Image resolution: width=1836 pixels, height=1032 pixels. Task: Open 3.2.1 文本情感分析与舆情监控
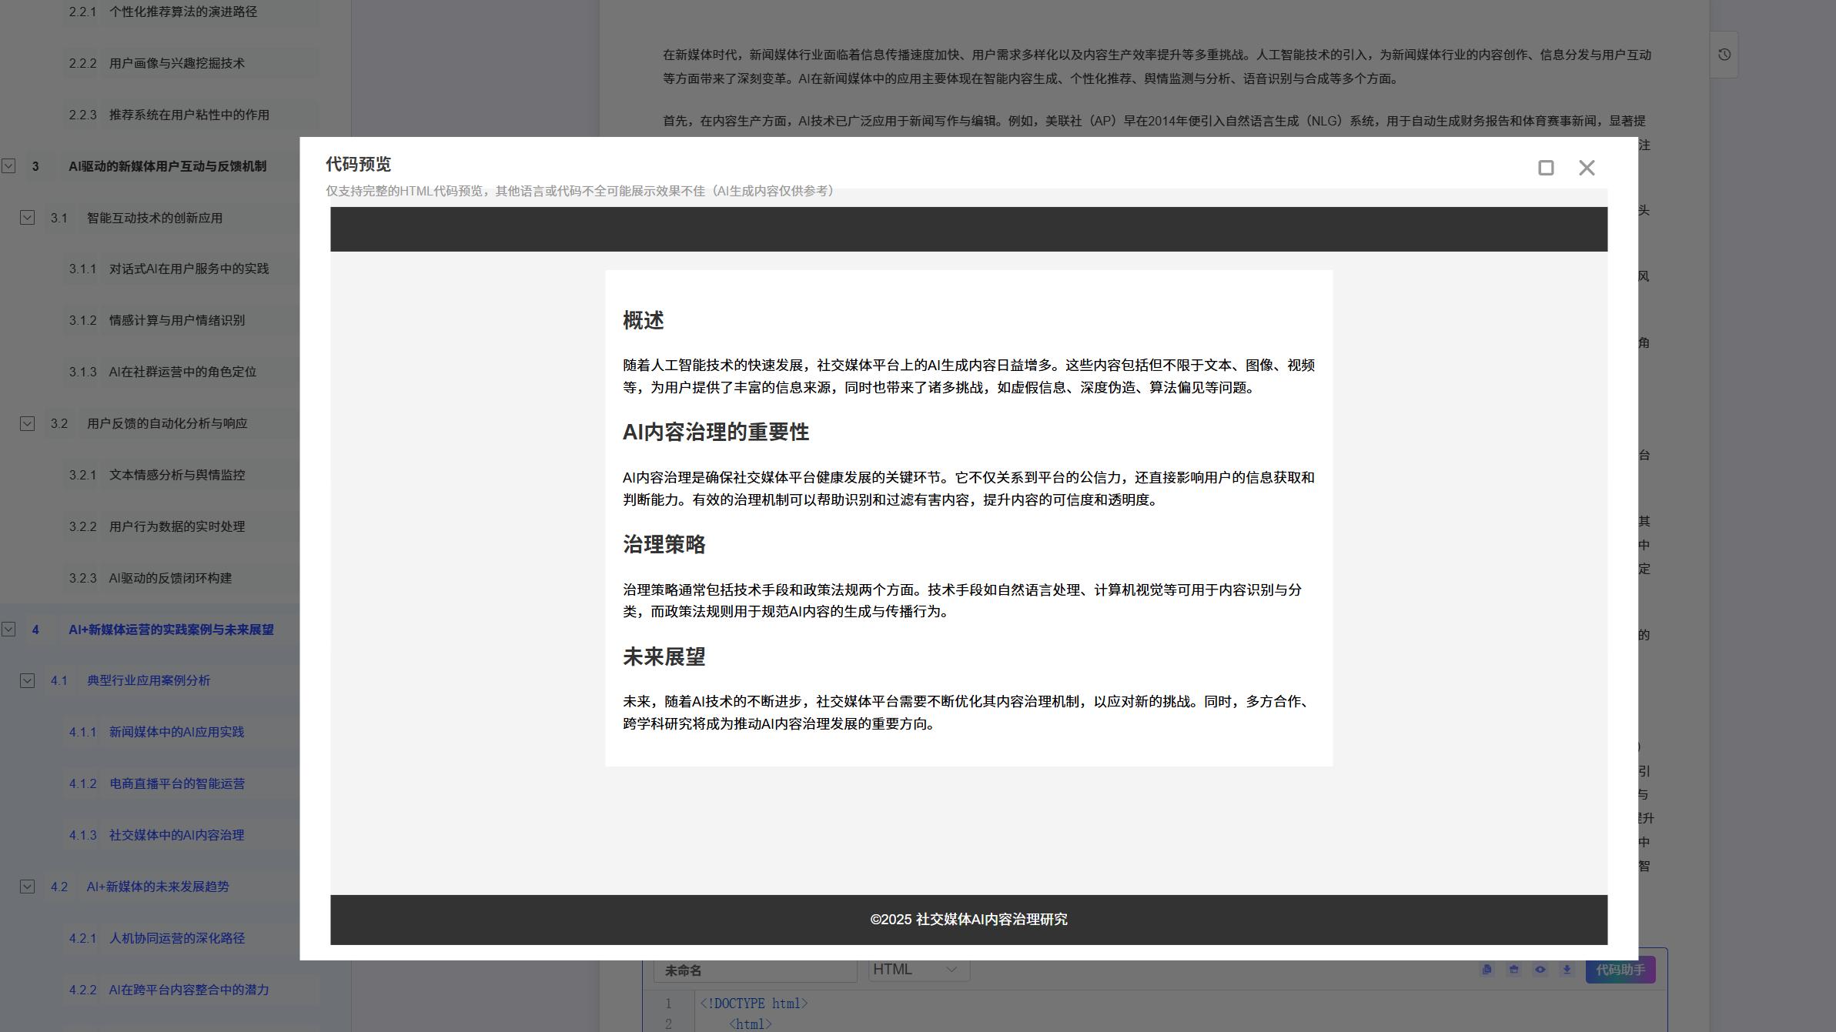tap(176, 475)
